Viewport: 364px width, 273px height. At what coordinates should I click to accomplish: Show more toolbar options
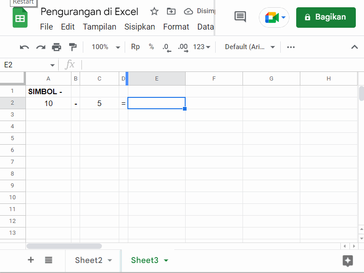291,47
